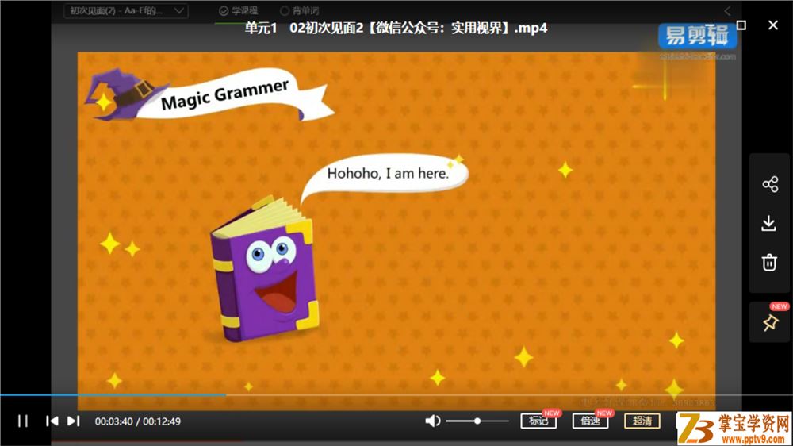Click the pin icon with NEW badge

(770, 322)
